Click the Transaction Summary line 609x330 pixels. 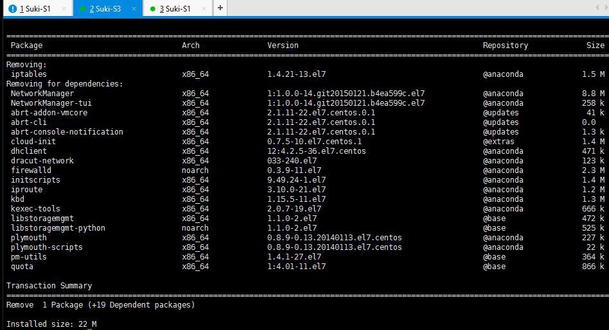pos(49,286)
